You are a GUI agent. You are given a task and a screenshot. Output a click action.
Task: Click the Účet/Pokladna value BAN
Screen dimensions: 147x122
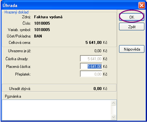pyautogui.click(x=38, y=36)
